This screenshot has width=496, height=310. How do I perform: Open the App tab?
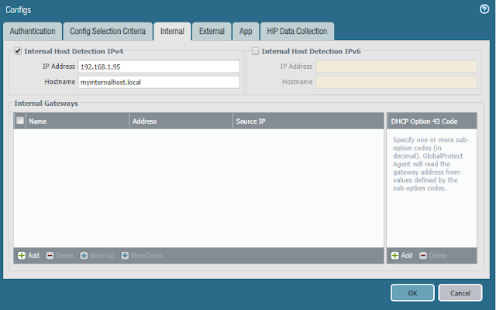click(x=245, y=32)
